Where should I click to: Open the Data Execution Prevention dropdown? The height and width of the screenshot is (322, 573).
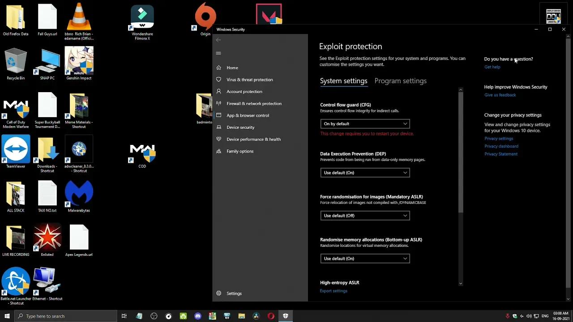[365, 173]
